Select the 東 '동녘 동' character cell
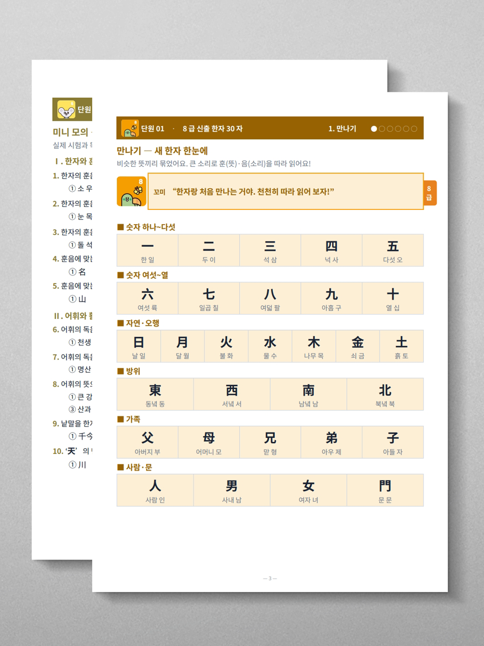Viewport: 484px width, 646px height. pos(155,394)
